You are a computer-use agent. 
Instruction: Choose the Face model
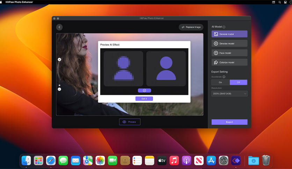coord(229,53)
